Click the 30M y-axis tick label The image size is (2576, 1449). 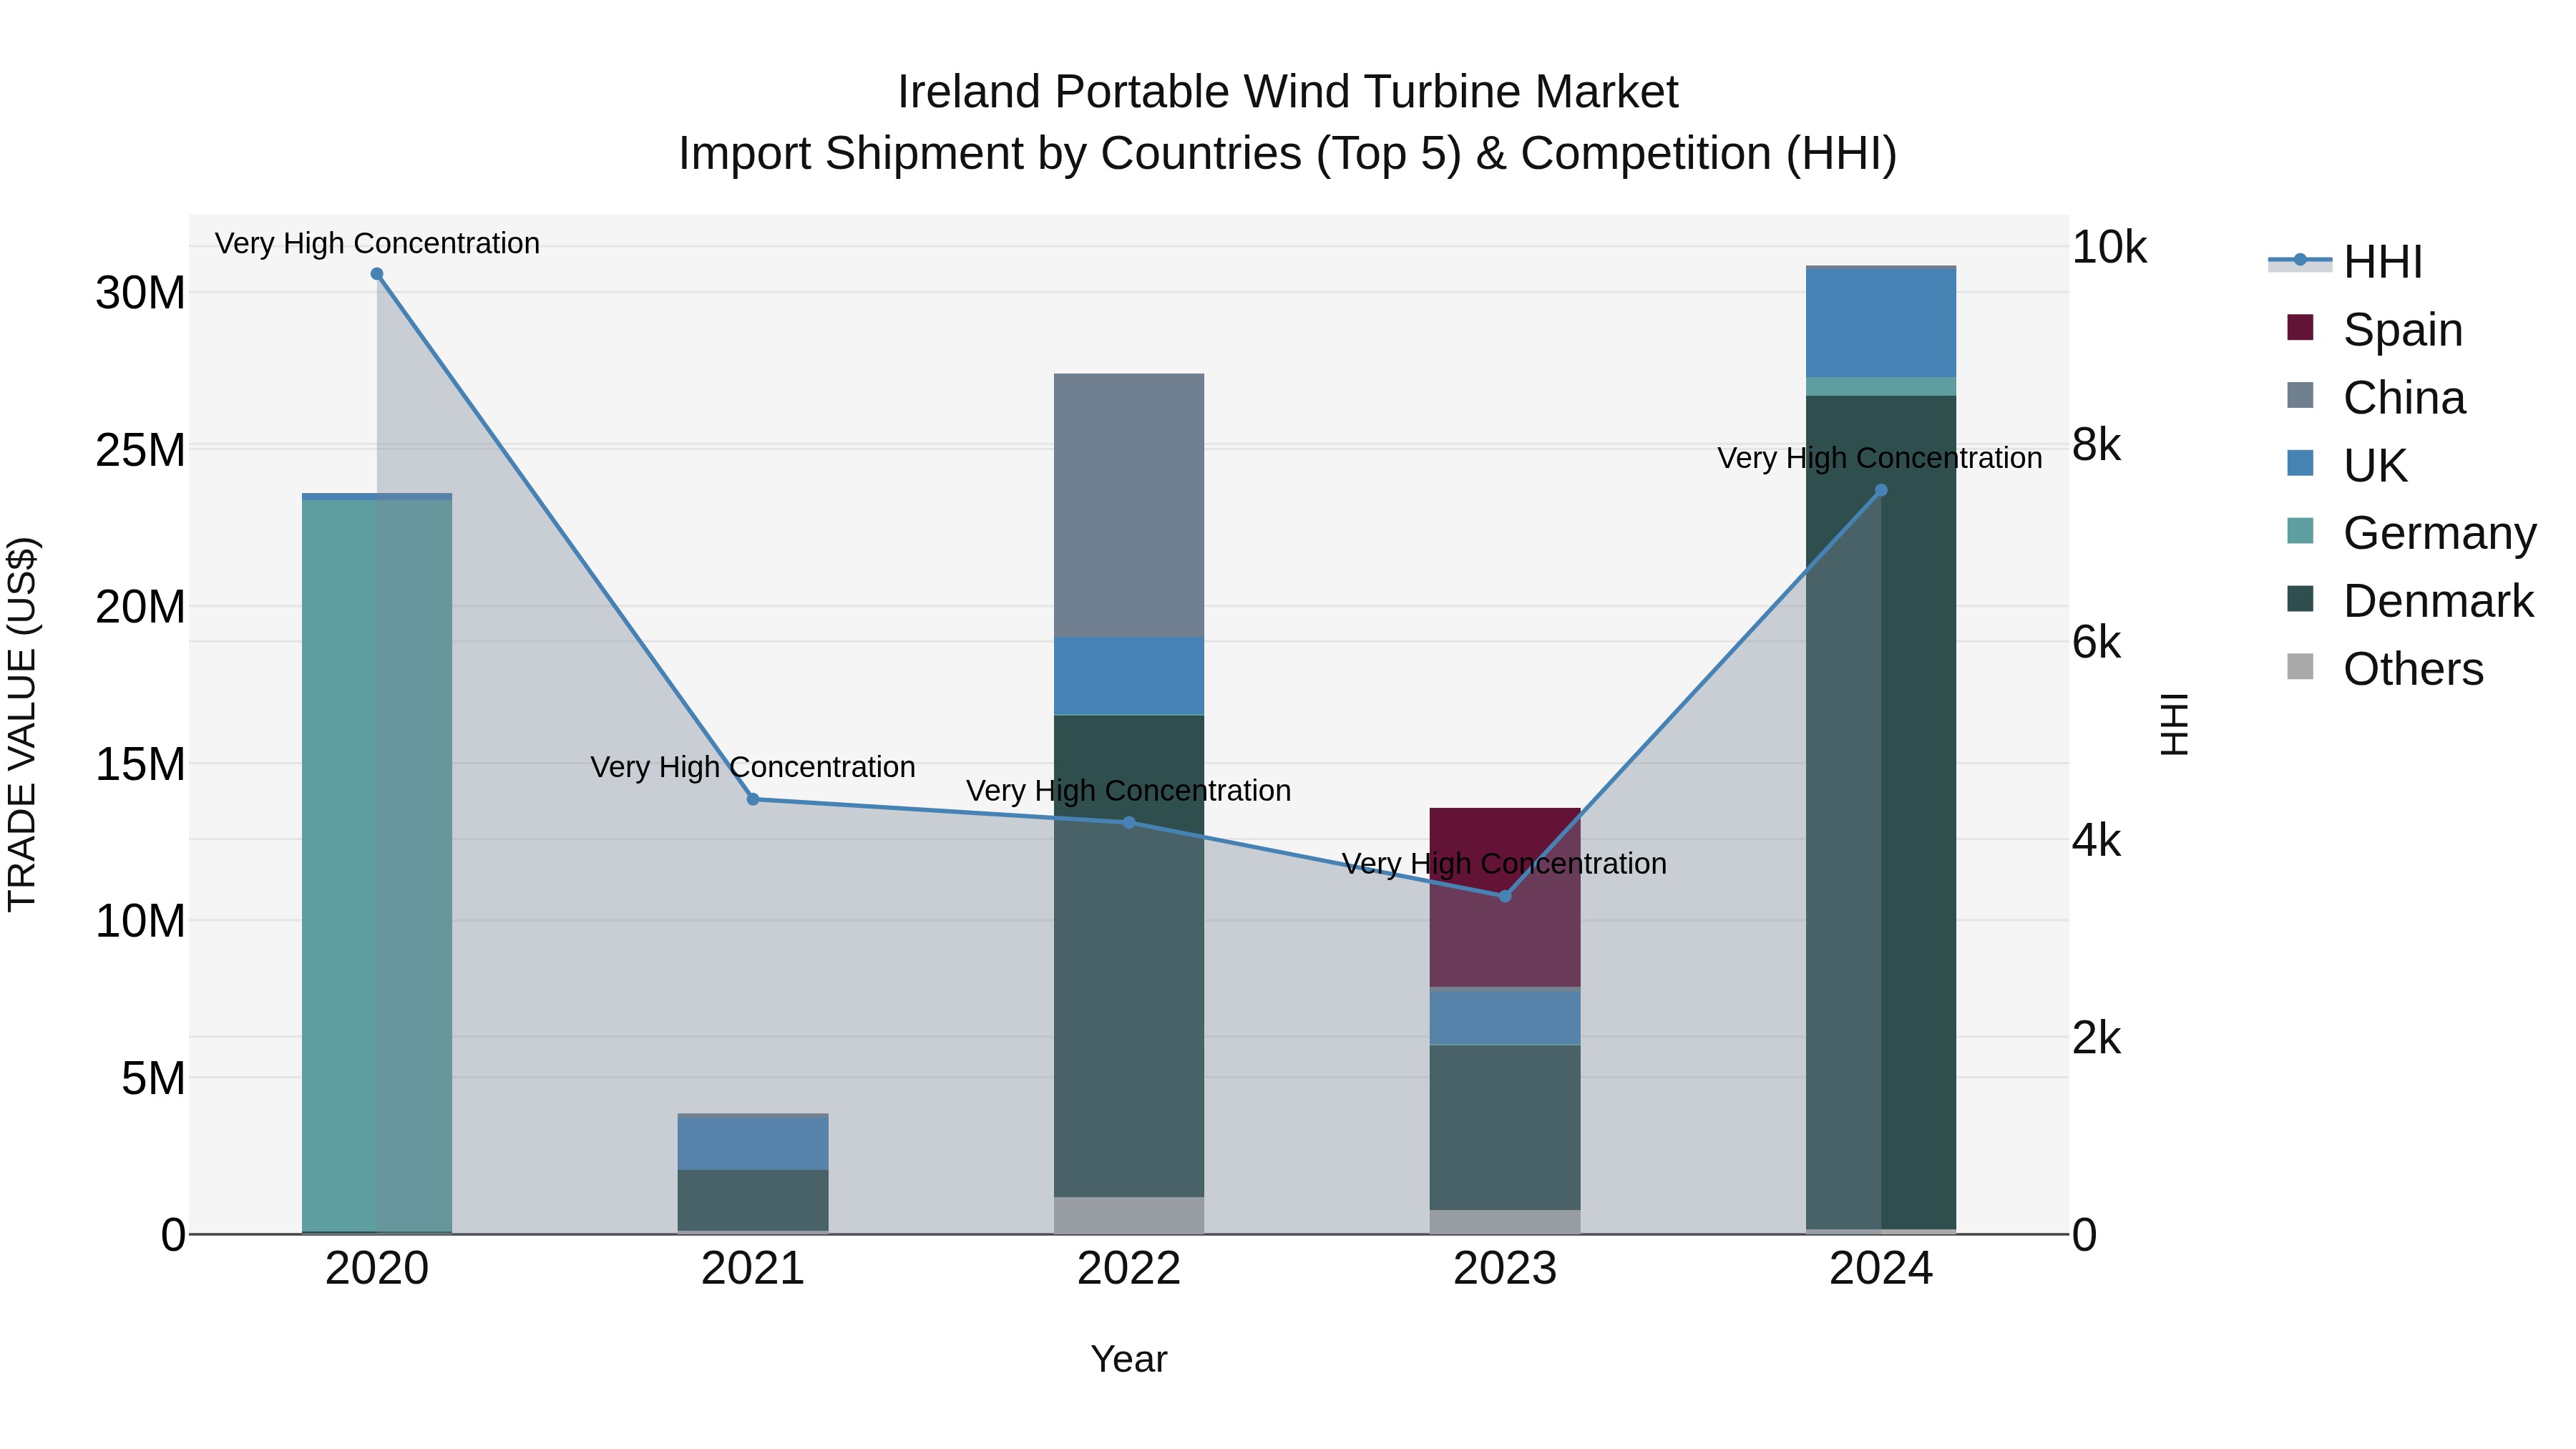[140, 293]
